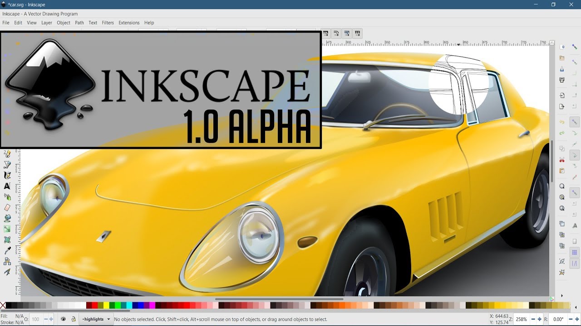Select the Measure tool
Screen dimensions: 581x326
(7, 272)
